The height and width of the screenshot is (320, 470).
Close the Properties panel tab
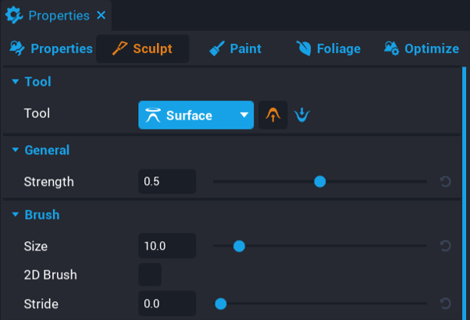pyautogui.click(x=101, y=15)
